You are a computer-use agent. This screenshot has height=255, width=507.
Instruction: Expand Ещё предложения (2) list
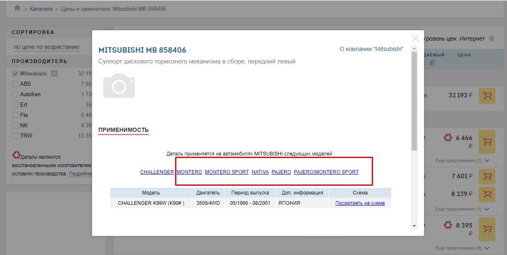tap(463, 160)
